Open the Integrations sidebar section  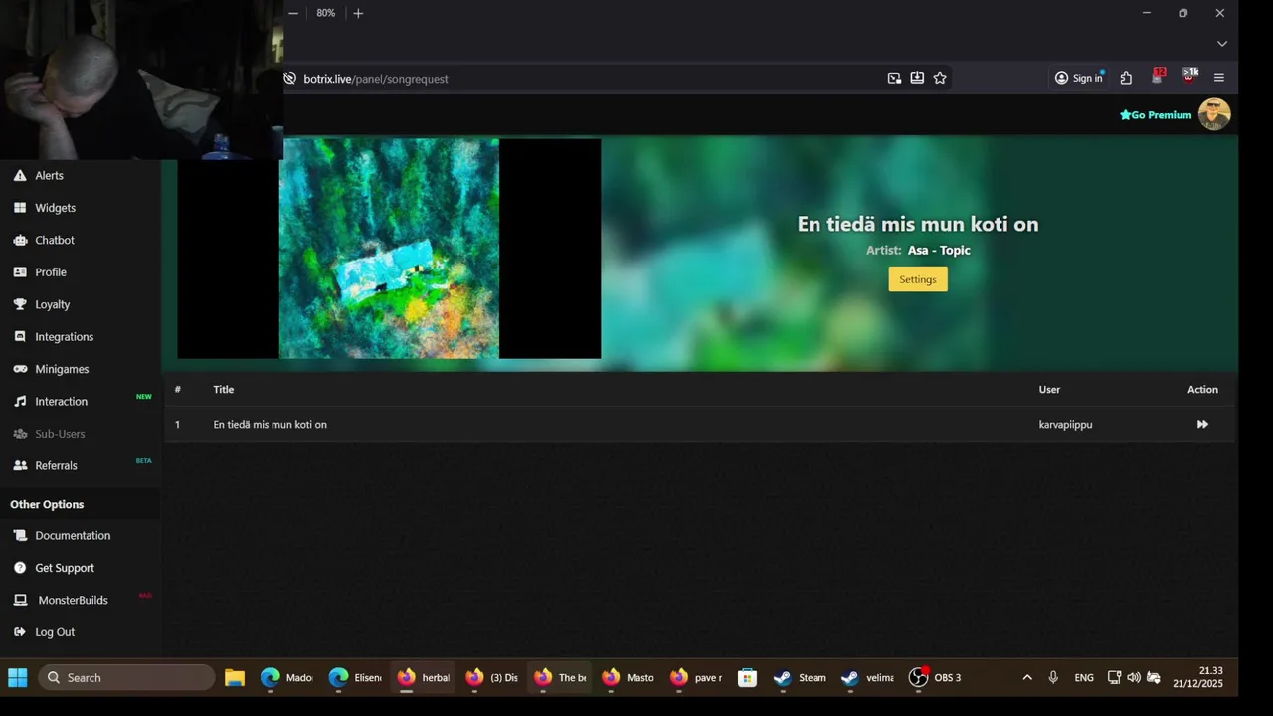click(64, 337)
